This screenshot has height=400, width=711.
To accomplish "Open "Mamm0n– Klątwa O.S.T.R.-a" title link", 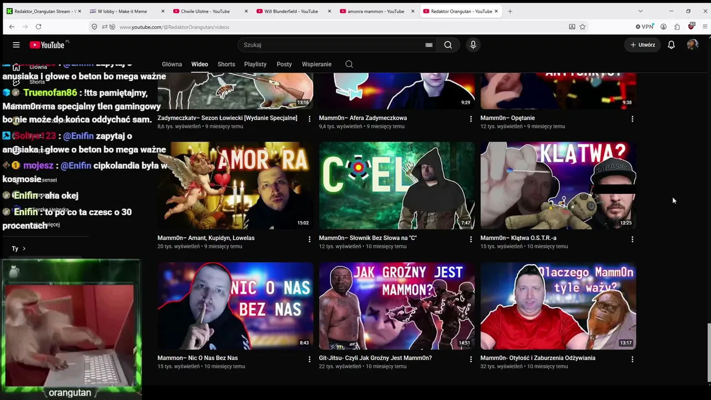I will tap(518, 238).
